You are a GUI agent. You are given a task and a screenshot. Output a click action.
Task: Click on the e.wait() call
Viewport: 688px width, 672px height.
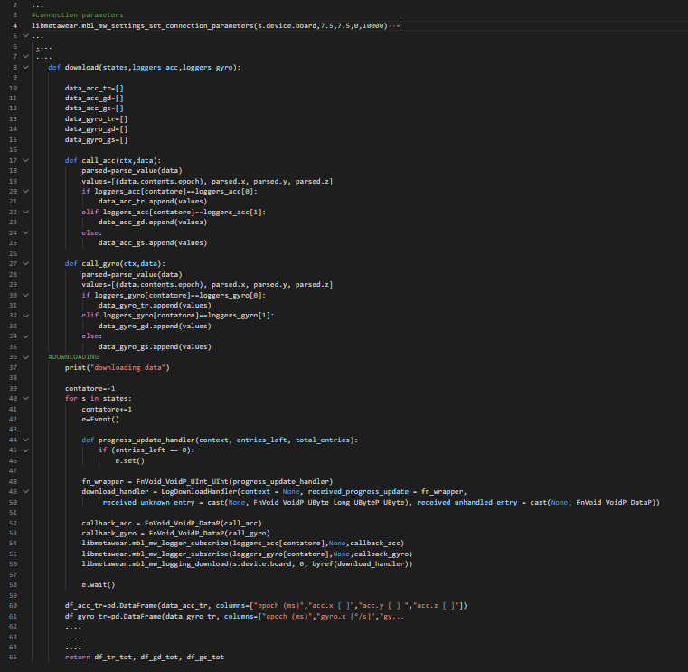99,584
